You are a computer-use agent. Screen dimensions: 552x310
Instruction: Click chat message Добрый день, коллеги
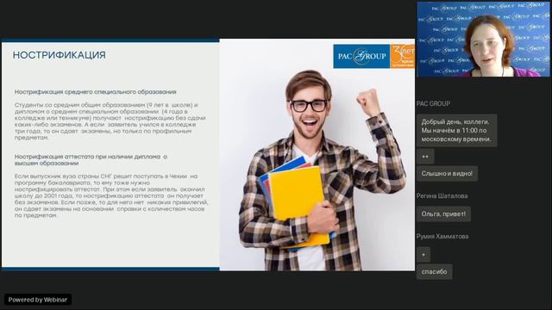point(456,130)
